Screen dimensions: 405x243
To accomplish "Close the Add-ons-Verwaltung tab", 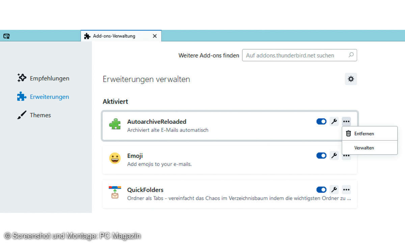I will (x=155, y=36).
